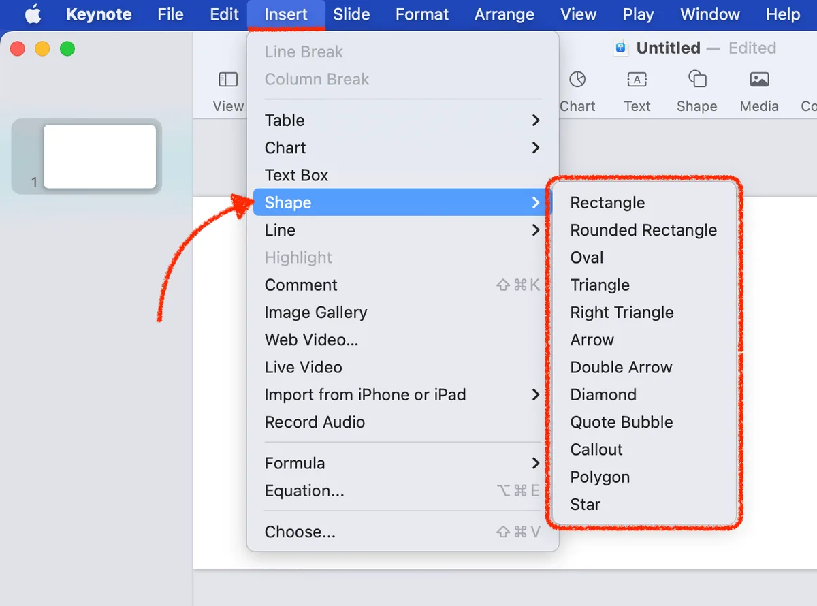Expand the Chart submenu in Insert menu
The height and width of the screenshot is (606, 817).
coord(402,148)
